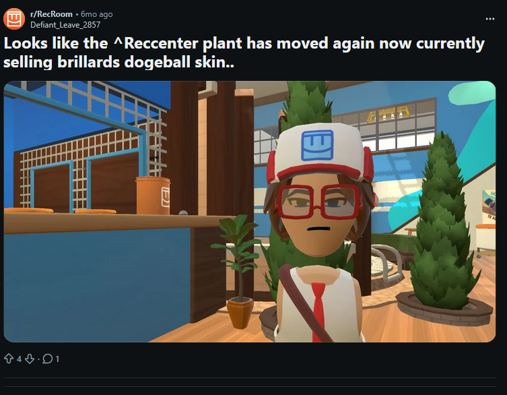Open the RecRoom subreddit avatar icon
Image resolution: width=507 pixels, height=395 pixels.
click(14, 19)
